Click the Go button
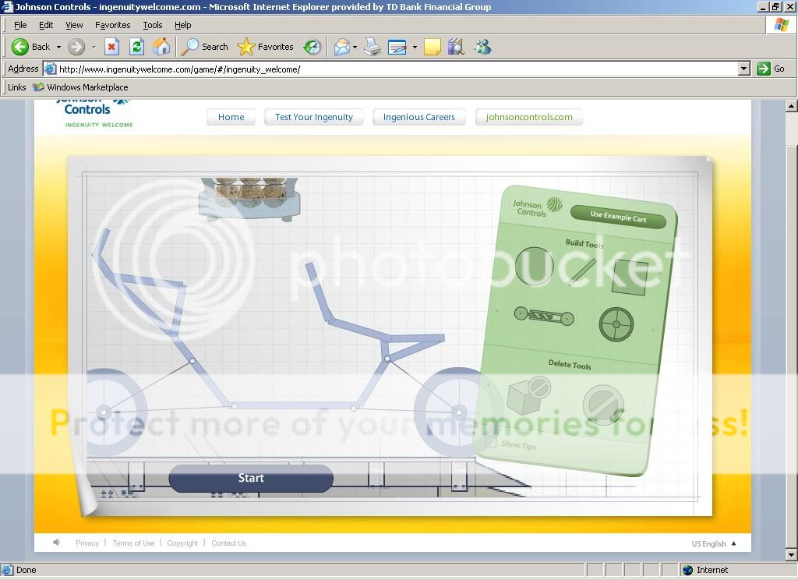The height and width of the screenshot is (580, 798). click(771, 69)
